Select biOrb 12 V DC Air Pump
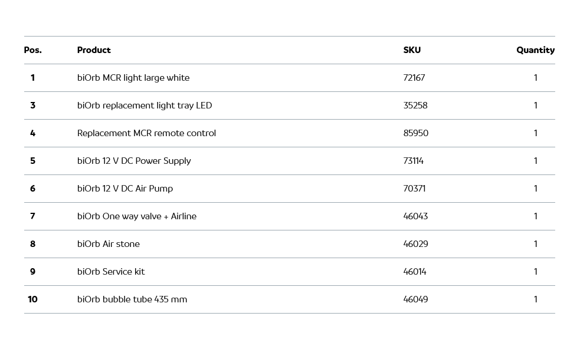The height and width of the screenshot is (356, 567). click(x=125, y=189)
